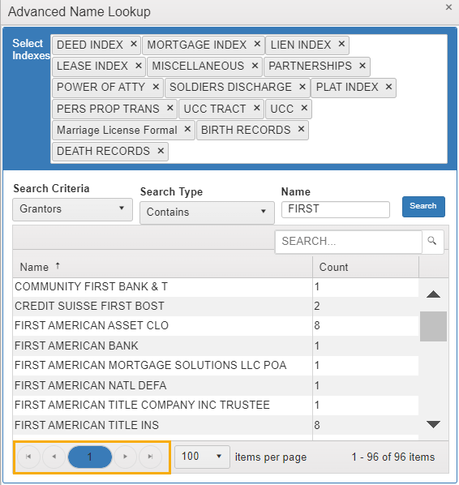Open the Search Criteria Grantors dropdown

pos(72,209)
